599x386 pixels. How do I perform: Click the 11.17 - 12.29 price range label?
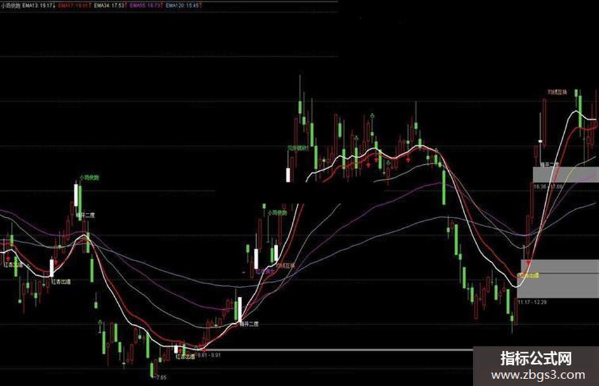[x=532, y=302]
